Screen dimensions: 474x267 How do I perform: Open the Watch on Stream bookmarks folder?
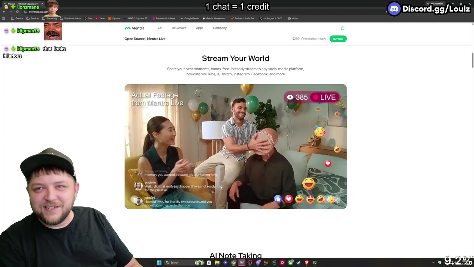[70, 19]
